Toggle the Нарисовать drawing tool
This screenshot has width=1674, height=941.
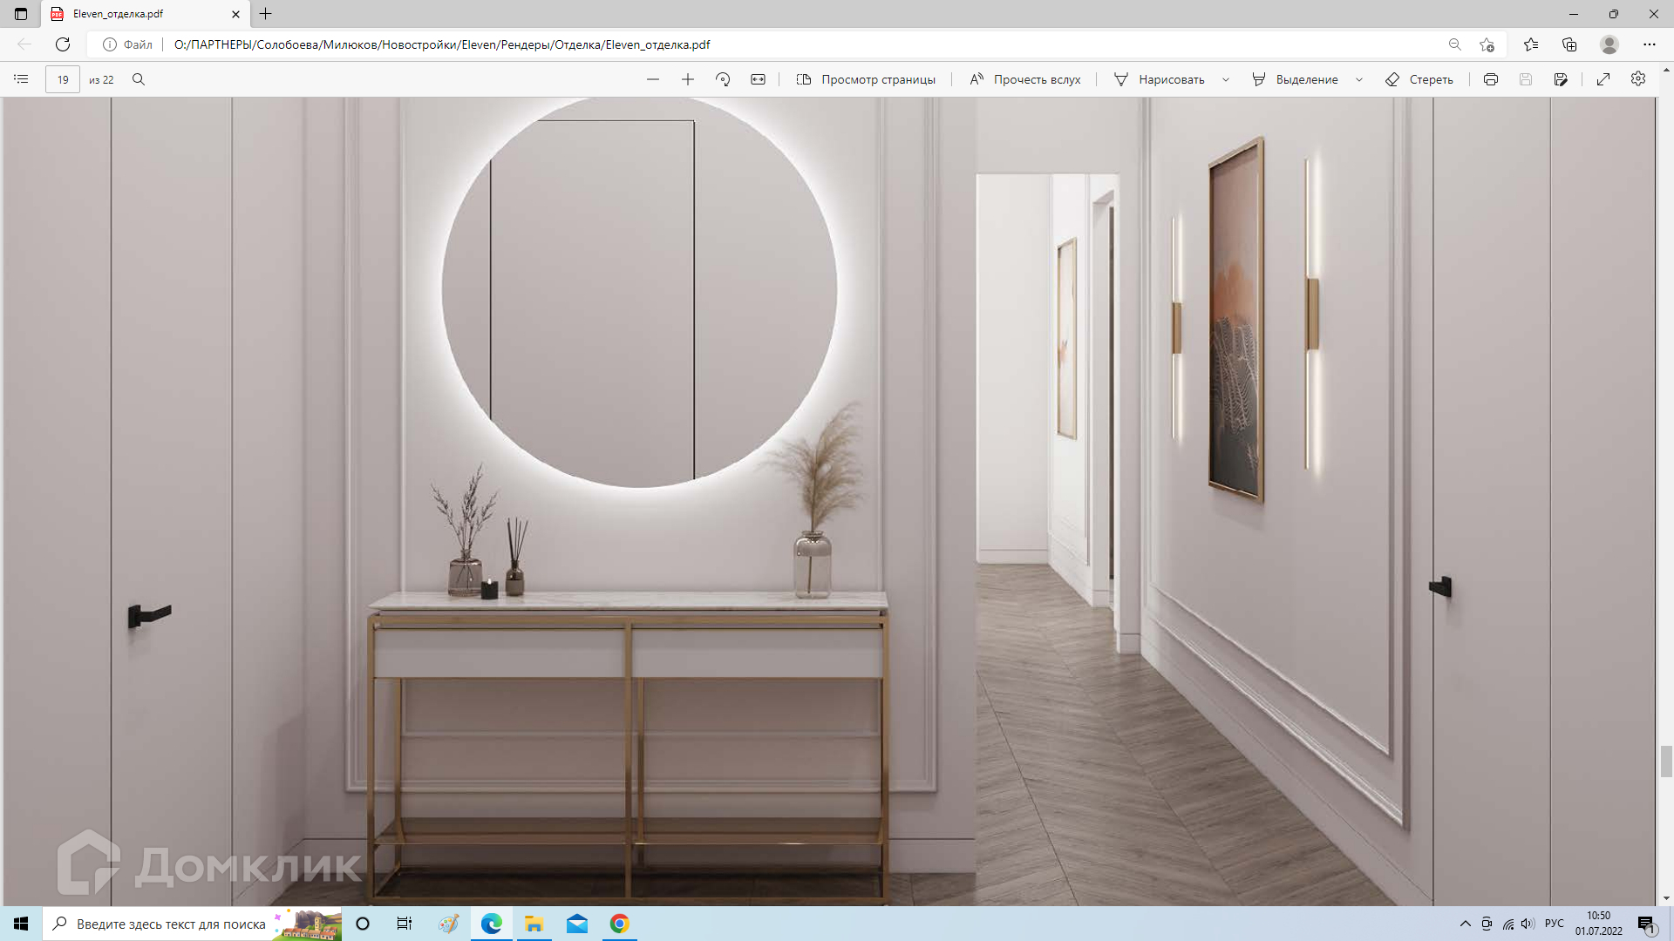pyautogui.click(x=1160, y=79)
